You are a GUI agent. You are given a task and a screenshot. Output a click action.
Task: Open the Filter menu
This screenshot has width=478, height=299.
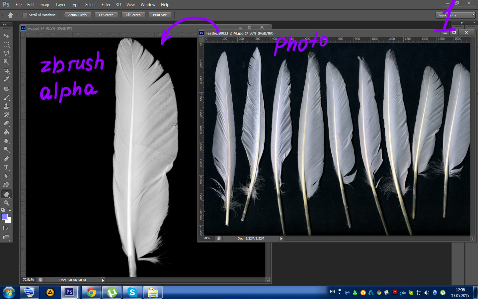click(x=106, y=5)
